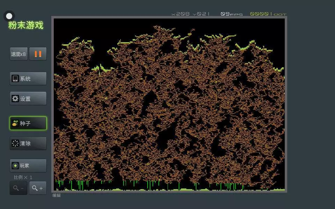Click the gear icon on 设置 button

pyautogui.click(x=15, y=99)
